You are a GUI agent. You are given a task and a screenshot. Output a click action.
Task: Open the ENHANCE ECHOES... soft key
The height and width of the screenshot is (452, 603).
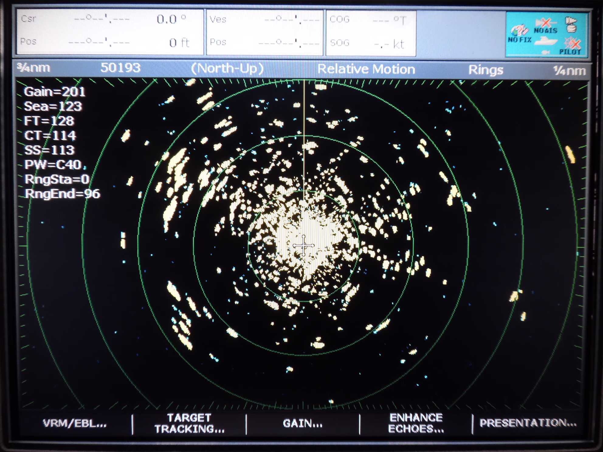[416, 423]
